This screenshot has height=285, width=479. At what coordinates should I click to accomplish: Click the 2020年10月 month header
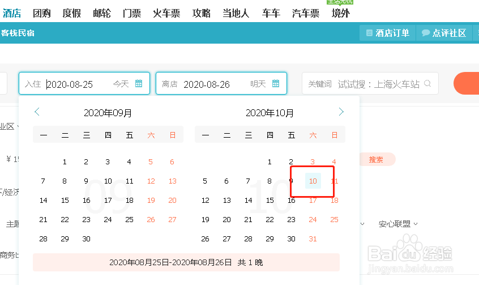click(270, 113)
